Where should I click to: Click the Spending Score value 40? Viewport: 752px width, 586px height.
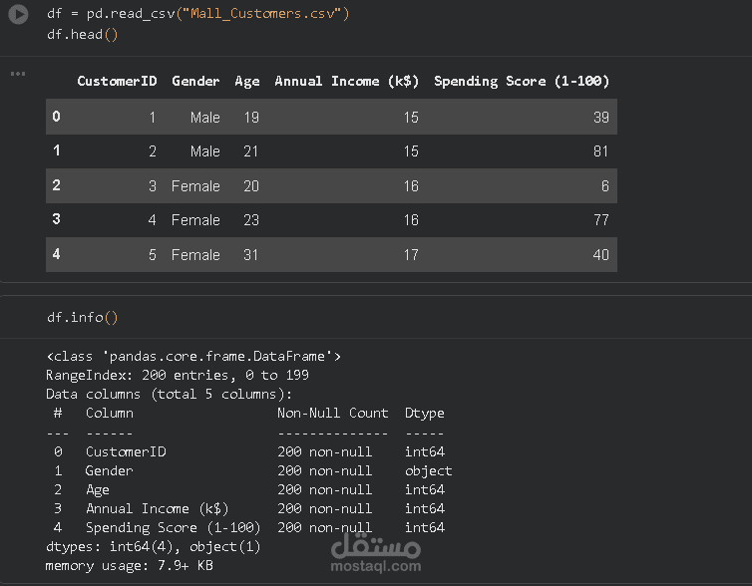(x=601, y=255)
